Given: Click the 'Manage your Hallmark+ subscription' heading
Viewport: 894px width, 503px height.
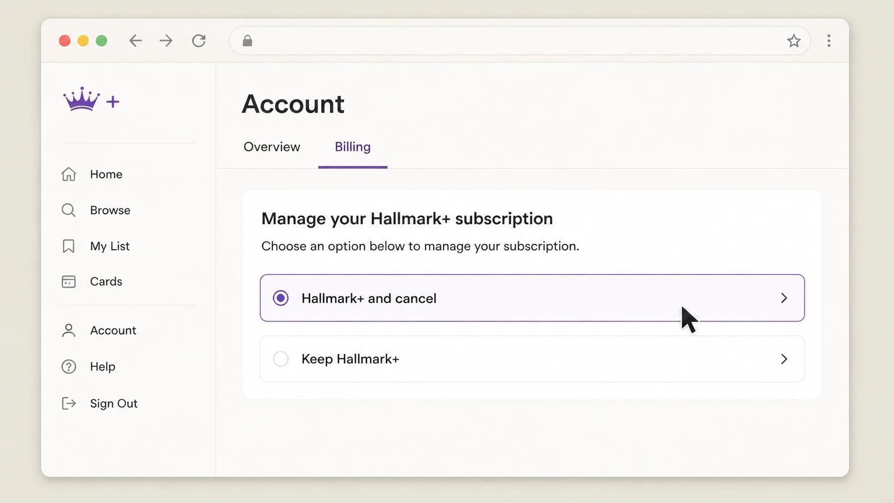Looking at the screenshot, I should tap(407, 218).
